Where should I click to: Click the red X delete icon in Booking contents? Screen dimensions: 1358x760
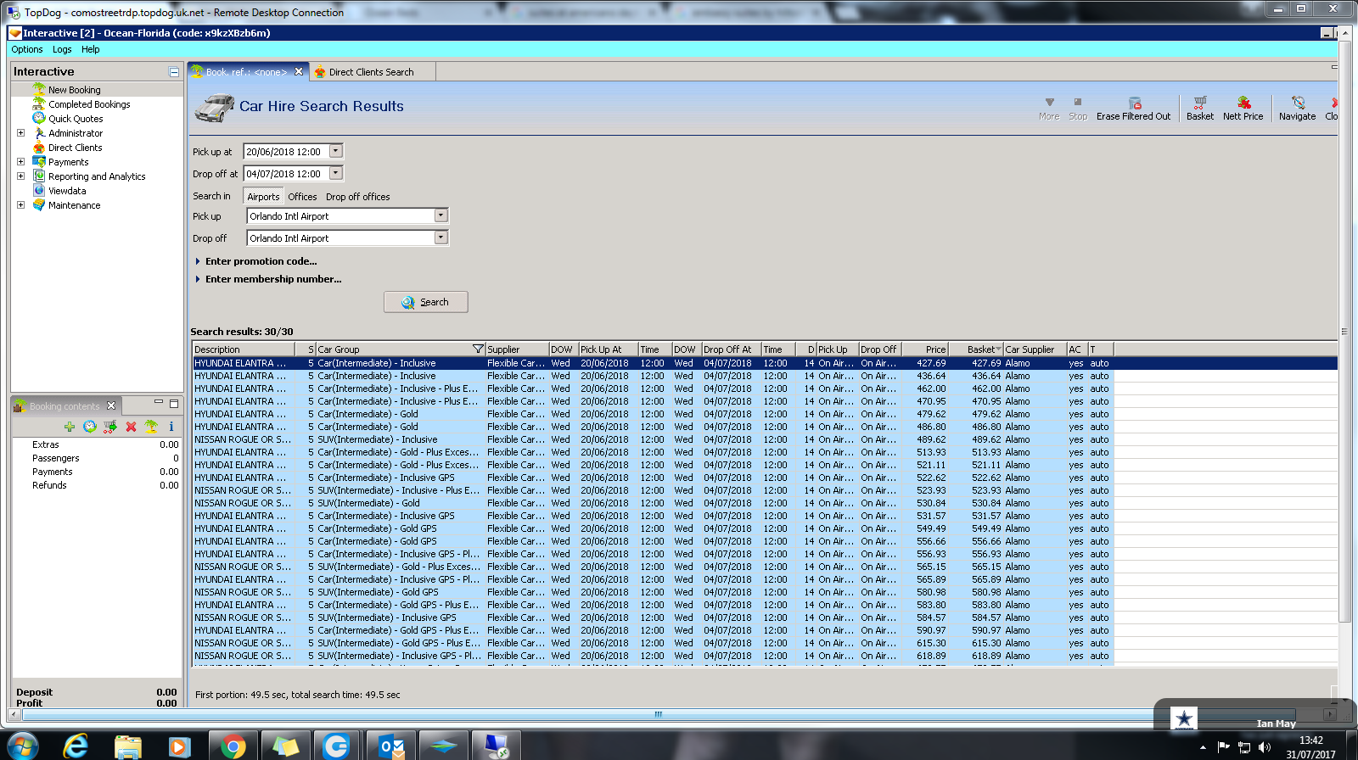(x=131, y=427)
